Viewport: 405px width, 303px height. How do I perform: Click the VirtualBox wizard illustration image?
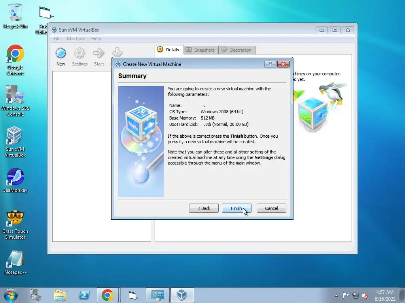[141, 142]
